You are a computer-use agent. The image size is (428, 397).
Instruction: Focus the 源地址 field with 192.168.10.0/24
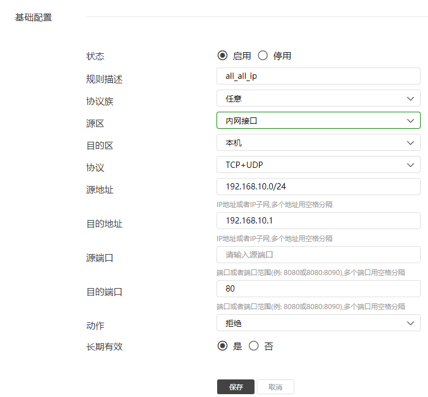tap(318, 187)
